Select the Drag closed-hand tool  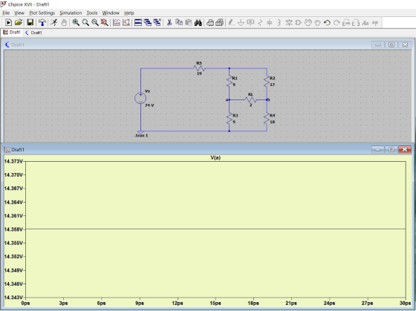pyautogui.click(x=317, y=23)
